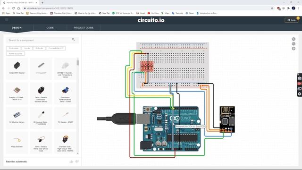
Task: Go back in the browser
Action: coord(3,8)
